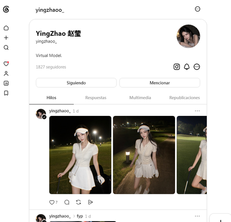Repost the golf photos thread

(x=79, y=202)
